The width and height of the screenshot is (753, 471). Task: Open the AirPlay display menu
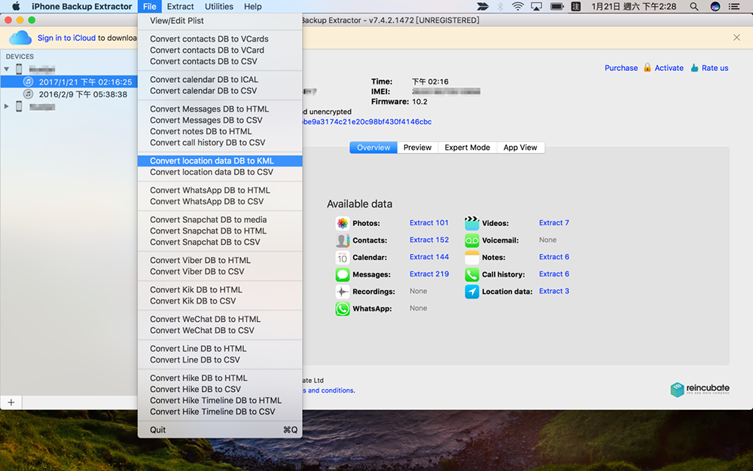536,6
